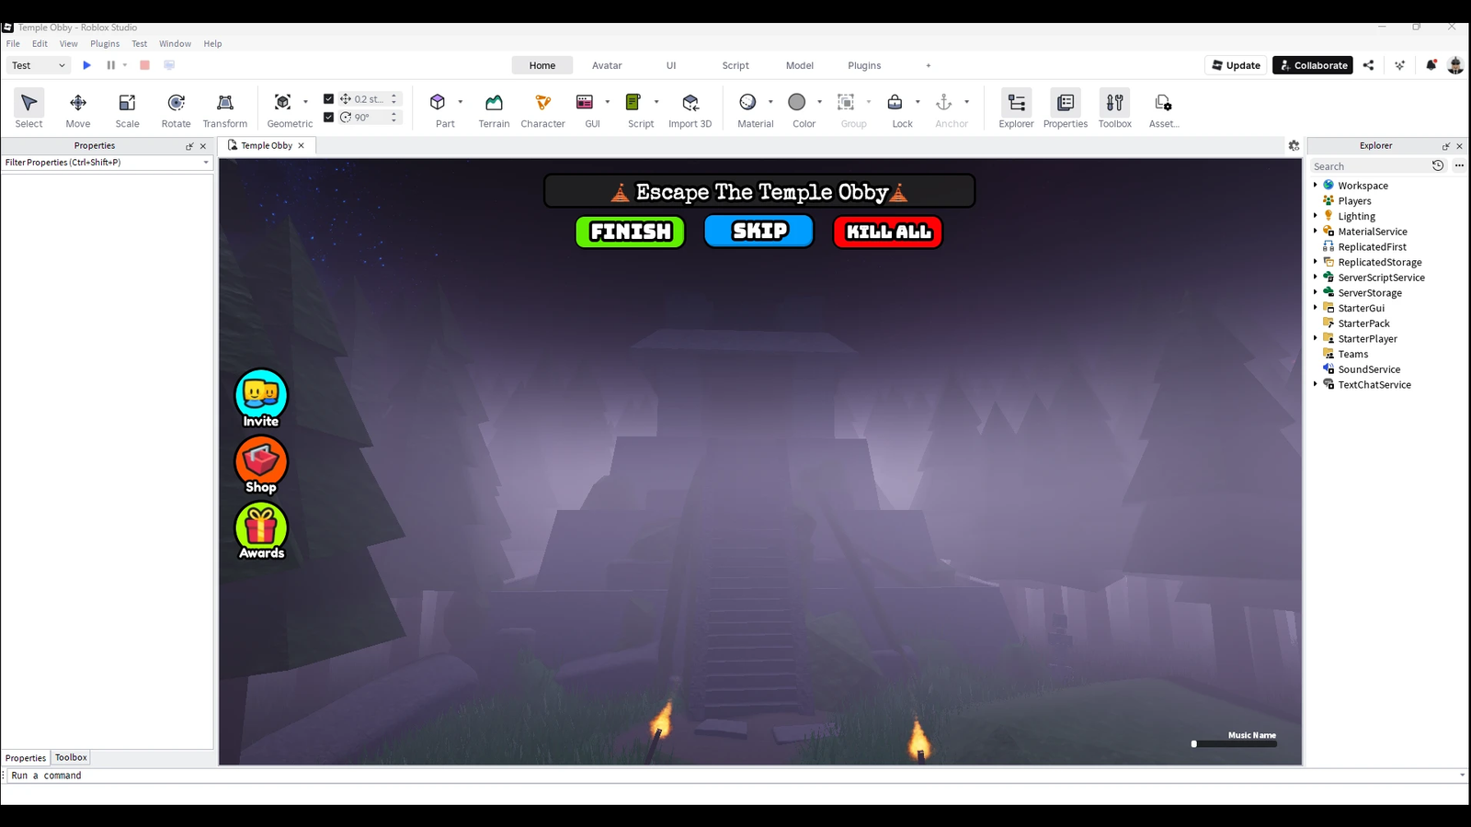Open the Color dropdown arrow
This screenshot has width=1471, height=827.
tap(819, 102)
